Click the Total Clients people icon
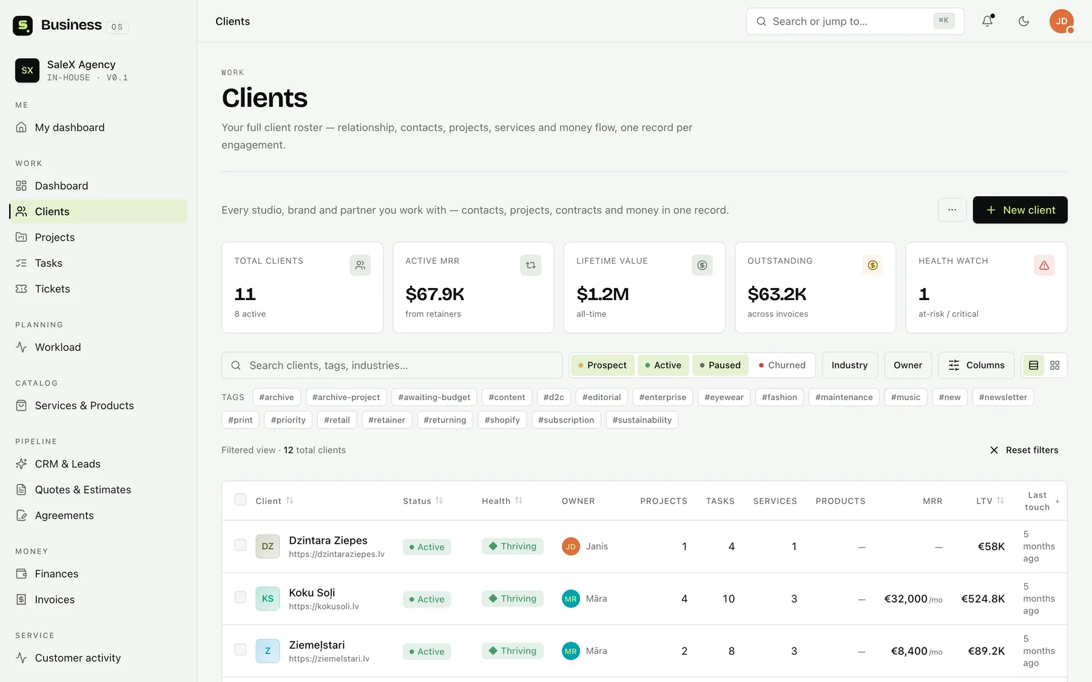Viewport: 1092px width, 682px height. coord(360,265)
